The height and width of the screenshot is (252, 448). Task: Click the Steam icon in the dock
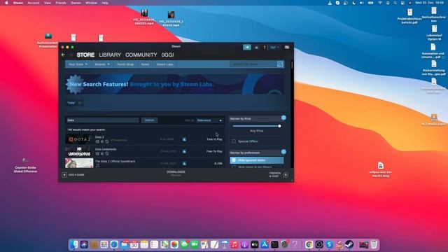click(x=349, y=244)
